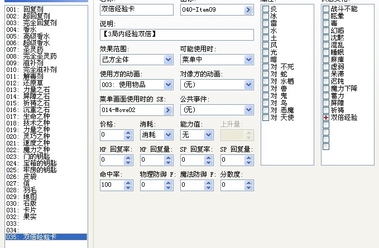
Task: Toggle 战斗不能 state change box
Action: 326,9
